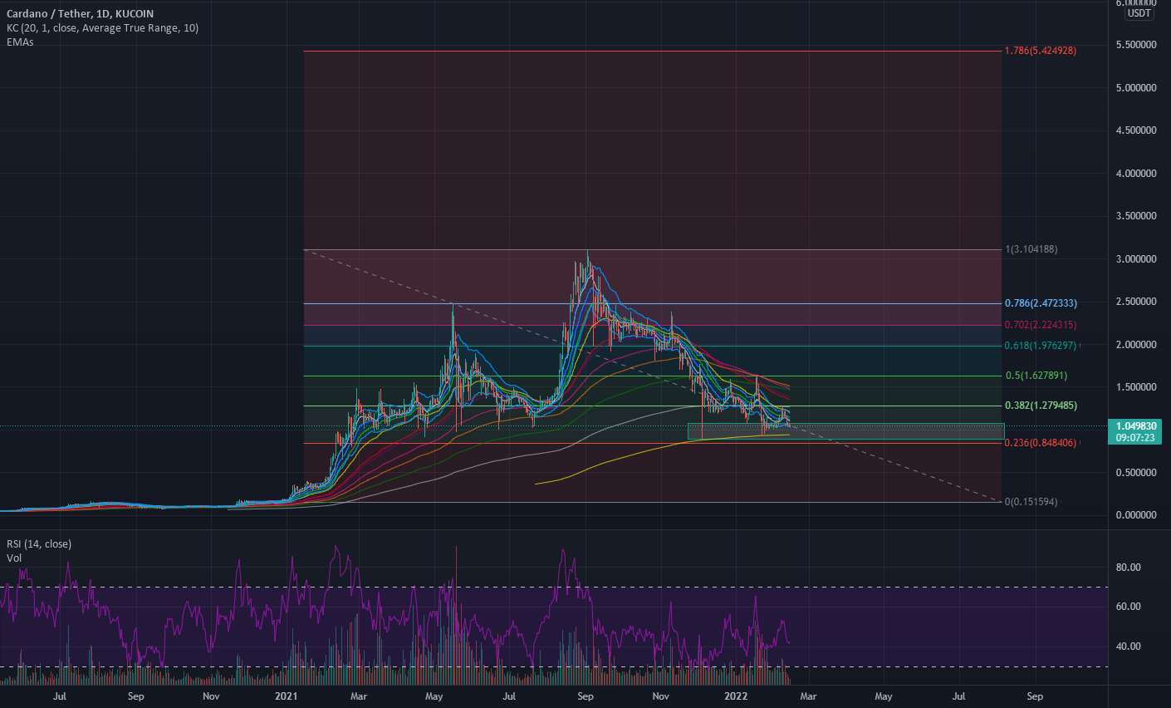The height and width of the screenshot is (708, 1171).
Task: Select Fibonacci level 0.382(1.279485)
Action: (x=1040, y=406)
